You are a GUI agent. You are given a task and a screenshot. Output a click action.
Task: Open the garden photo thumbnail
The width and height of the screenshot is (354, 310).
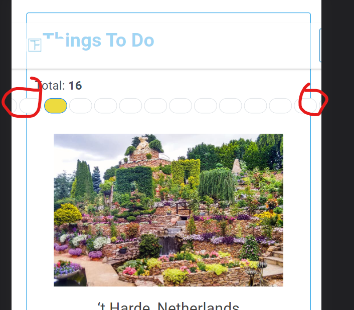[168, 210]
